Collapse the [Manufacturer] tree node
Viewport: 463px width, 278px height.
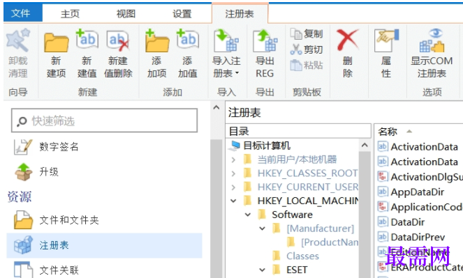pos(262,229)
